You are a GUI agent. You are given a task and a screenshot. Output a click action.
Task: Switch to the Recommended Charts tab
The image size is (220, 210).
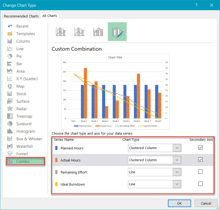(x=21, y=16)
